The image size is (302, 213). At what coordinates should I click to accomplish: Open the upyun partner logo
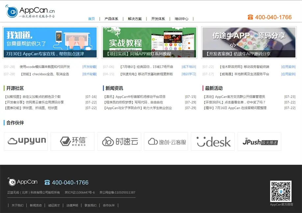pos(26,141)
